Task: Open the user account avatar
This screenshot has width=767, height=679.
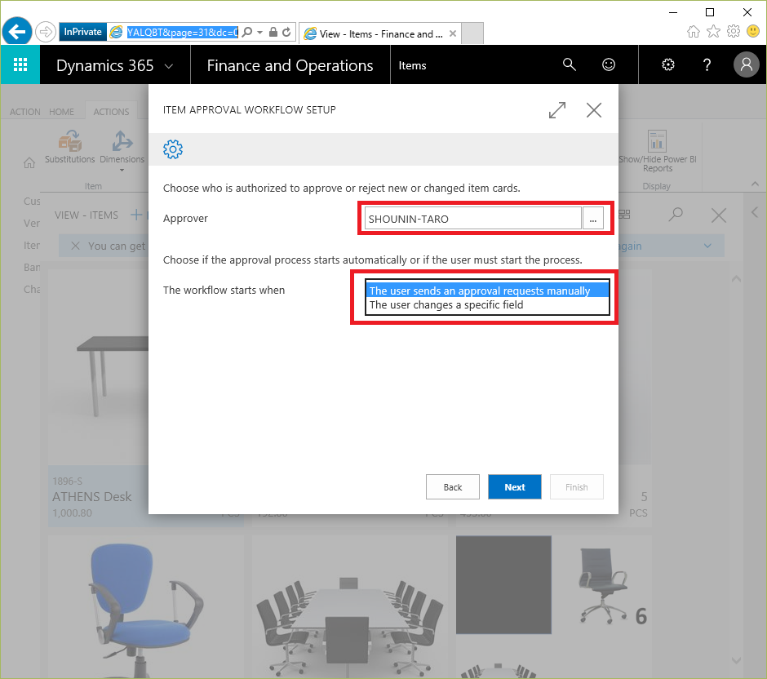Action: pyautogui.click(x=746, y=65)
